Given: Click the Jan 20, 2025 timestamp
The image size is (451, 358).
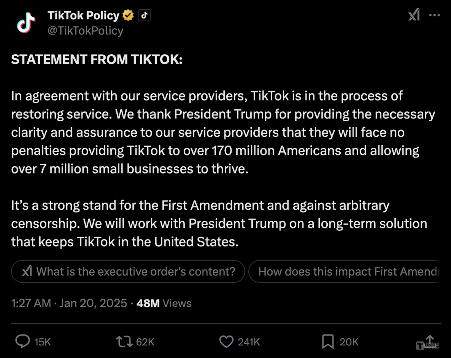Looking at the screenshot, I should 93,303.
